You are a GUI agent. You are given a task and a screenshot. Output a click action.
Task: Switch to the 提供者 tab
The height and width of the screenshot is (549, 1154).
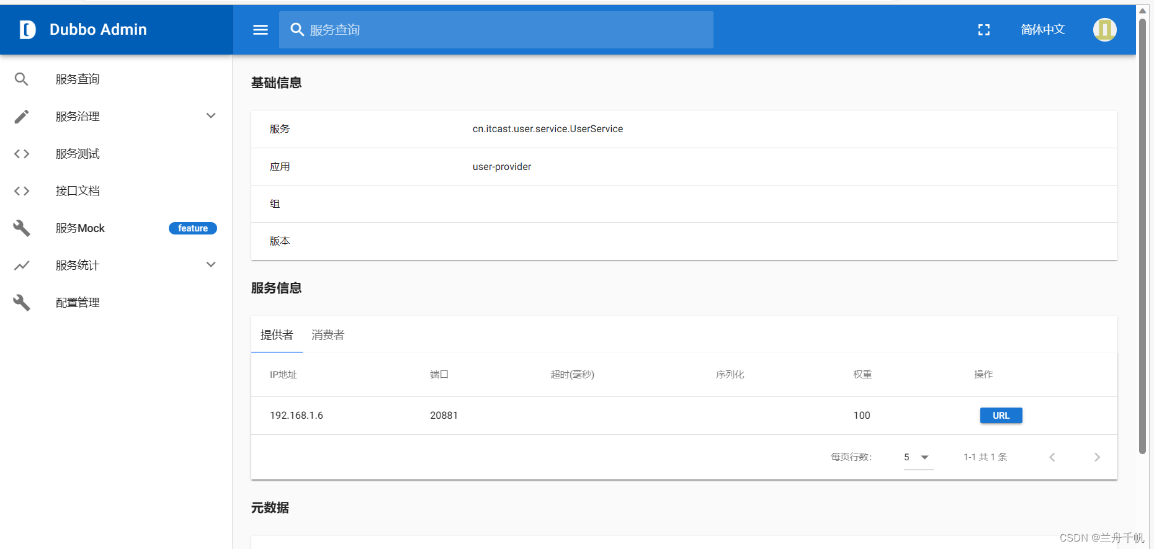pyautogui.click(x=277, y=335)
